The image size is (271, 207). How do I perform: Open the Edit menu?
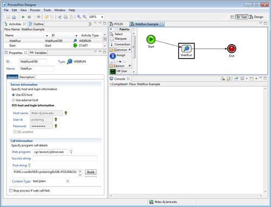click(14, 10)
